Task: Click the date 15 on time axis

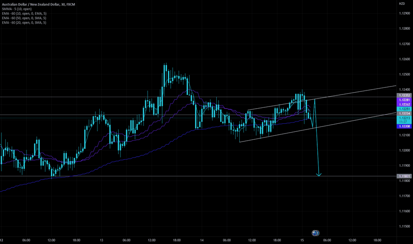Action: pos(302,240)
